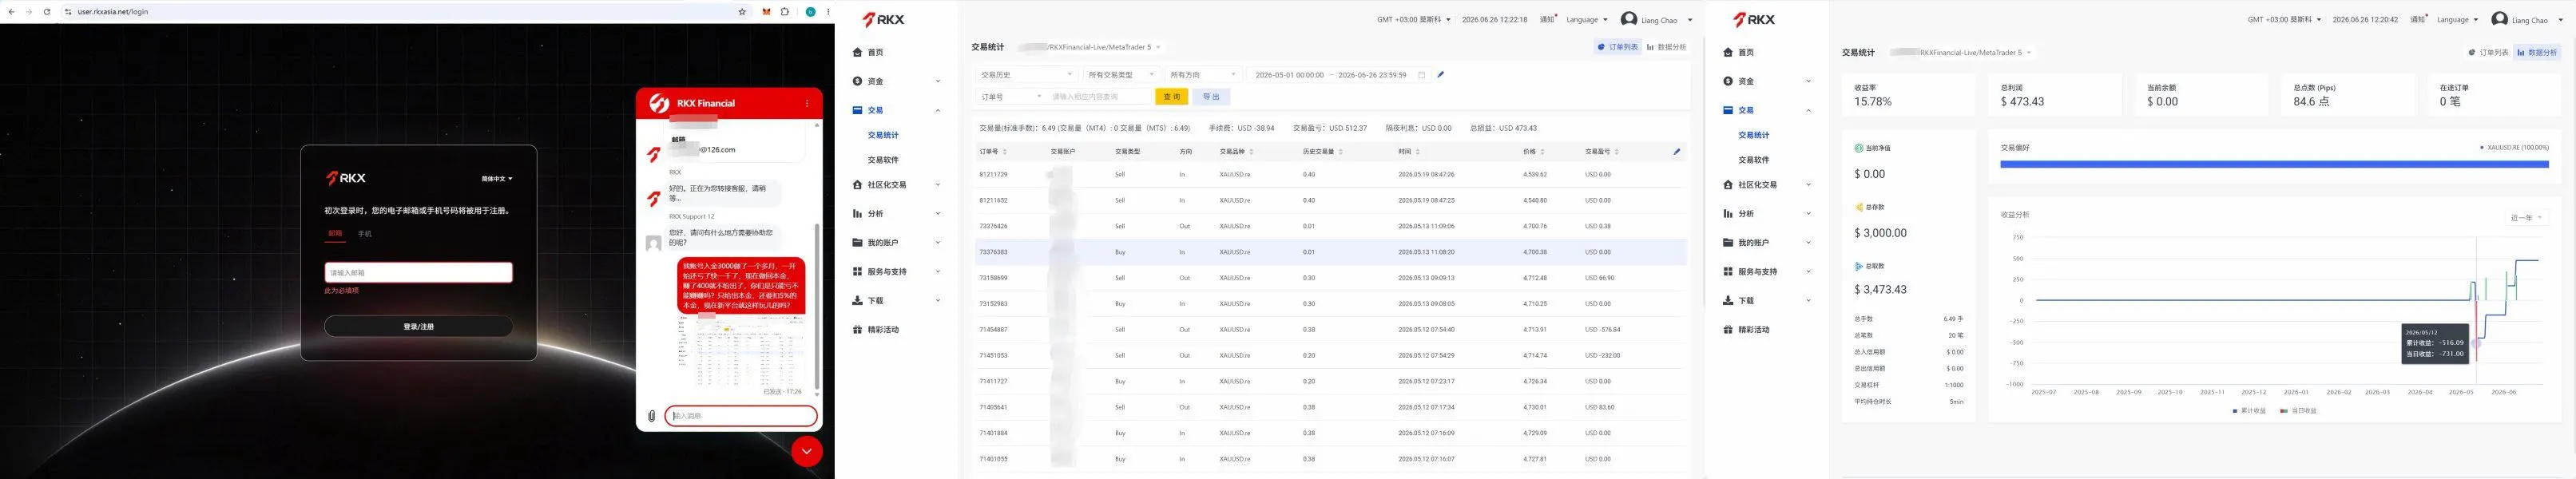Click the 分析 chart icon in the order list sidebar

tap(857, 214)
